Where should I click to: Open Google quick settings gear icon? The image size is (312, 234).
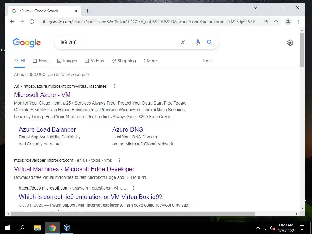coord(290,43)
